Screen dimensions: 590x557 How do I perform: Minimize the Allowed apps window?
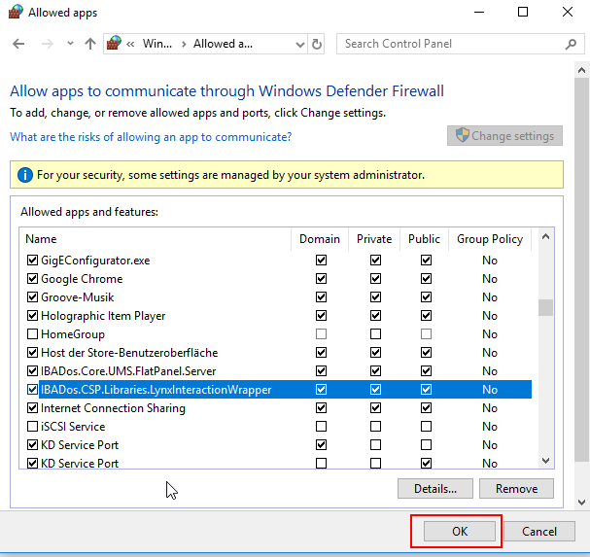(x=479, y=12)
